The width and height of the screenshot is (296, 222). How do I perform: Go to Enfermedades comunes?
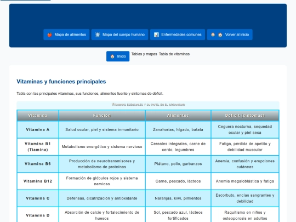click(178, 35)
